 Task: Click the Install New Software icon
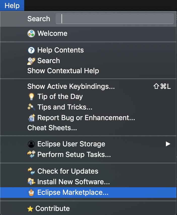[31, 182]
